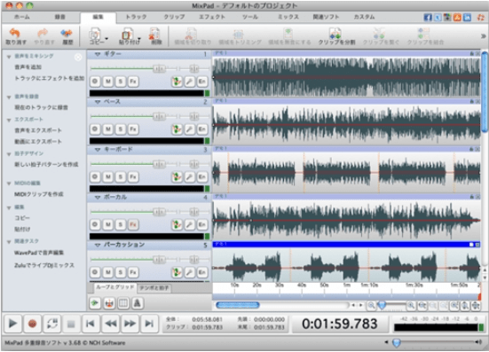
Task: Switch to the クリップ tab
Action: (174, 17)
